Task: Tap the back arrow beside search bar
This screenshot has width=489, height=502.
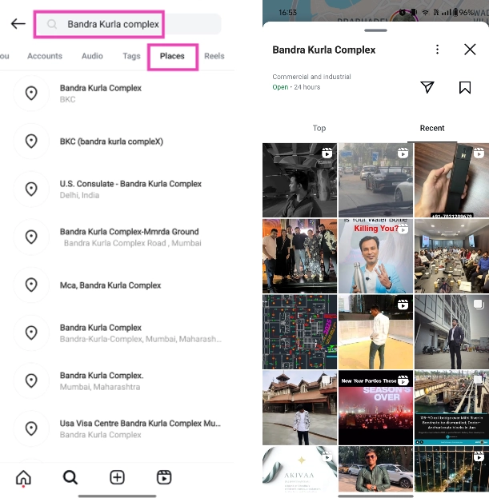Action: [18, 24]
